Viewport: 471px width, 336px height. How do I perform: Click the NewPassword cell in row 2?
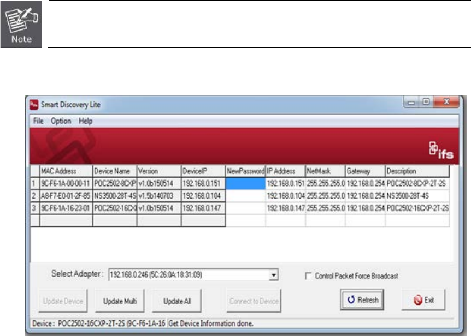pyautogui.click(x=245, y=196)
